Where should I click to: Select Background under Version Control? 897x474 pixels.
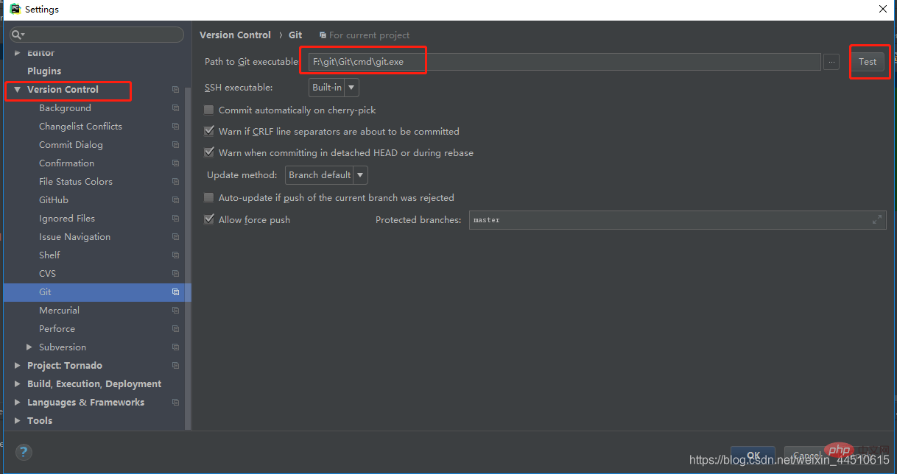point(65,108)
